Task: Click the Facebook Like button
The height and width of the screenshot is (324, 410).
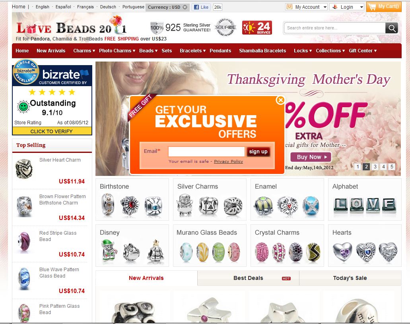Action: 201,7
